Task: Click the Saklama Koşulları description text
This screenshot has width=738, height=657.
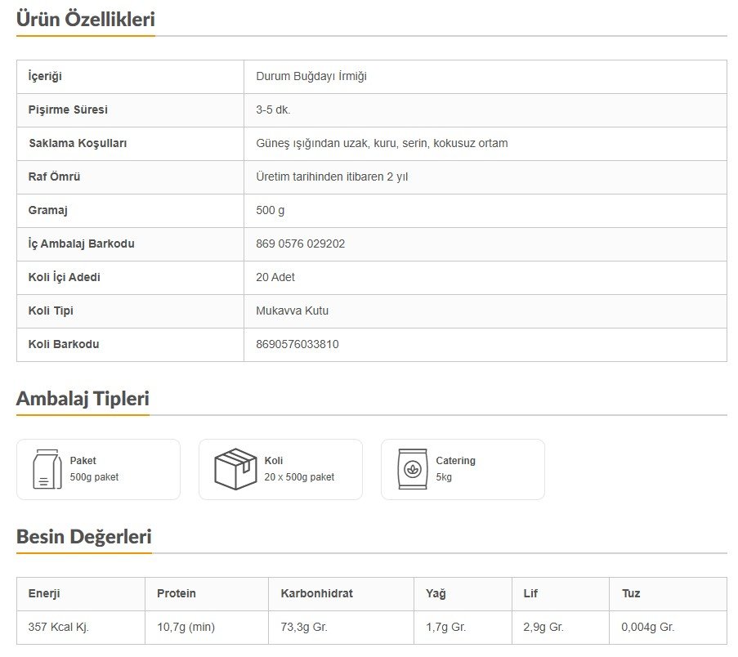Action: tap(382, 143)
